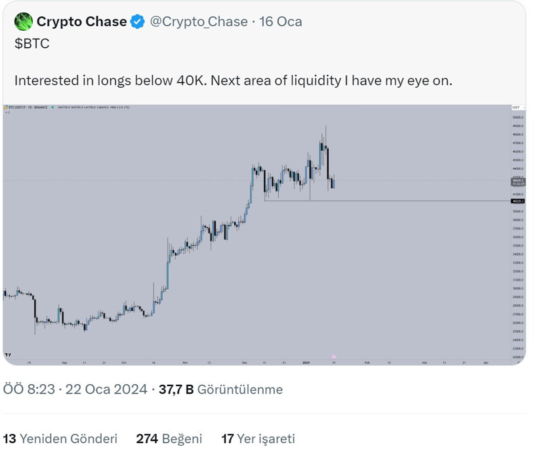Click the tweet date 16 Oca
The image size is (538, 457).
pyautogui.click(x=283, y=21)
